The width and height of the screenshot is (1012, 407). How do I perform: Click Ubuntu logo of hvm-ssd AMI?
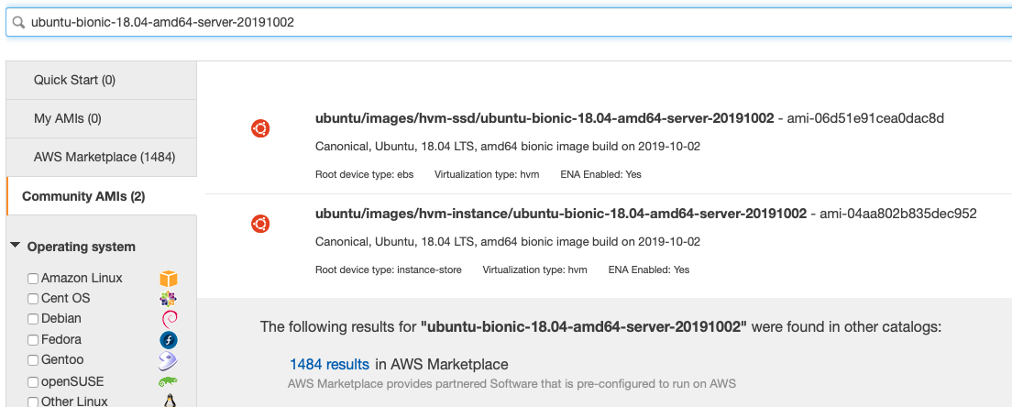(260, 128)
